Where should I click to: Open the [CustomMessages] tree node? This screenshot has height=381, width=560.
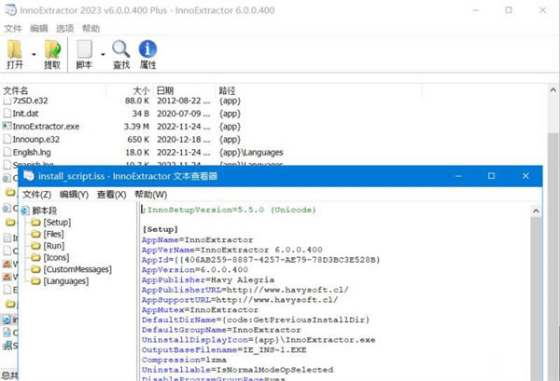pyautogui.click(x=77, y=269)
